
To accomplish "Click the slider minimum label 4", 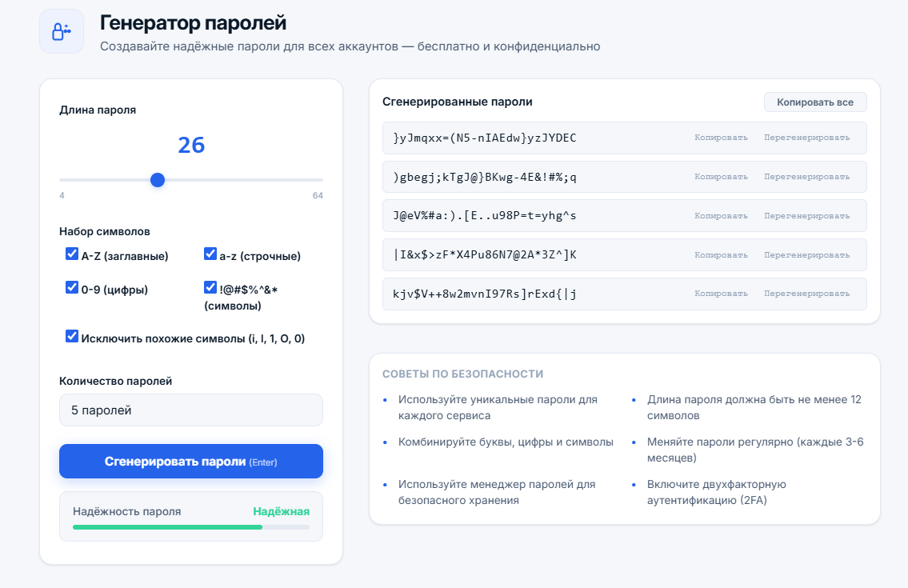I will point(62,196).
